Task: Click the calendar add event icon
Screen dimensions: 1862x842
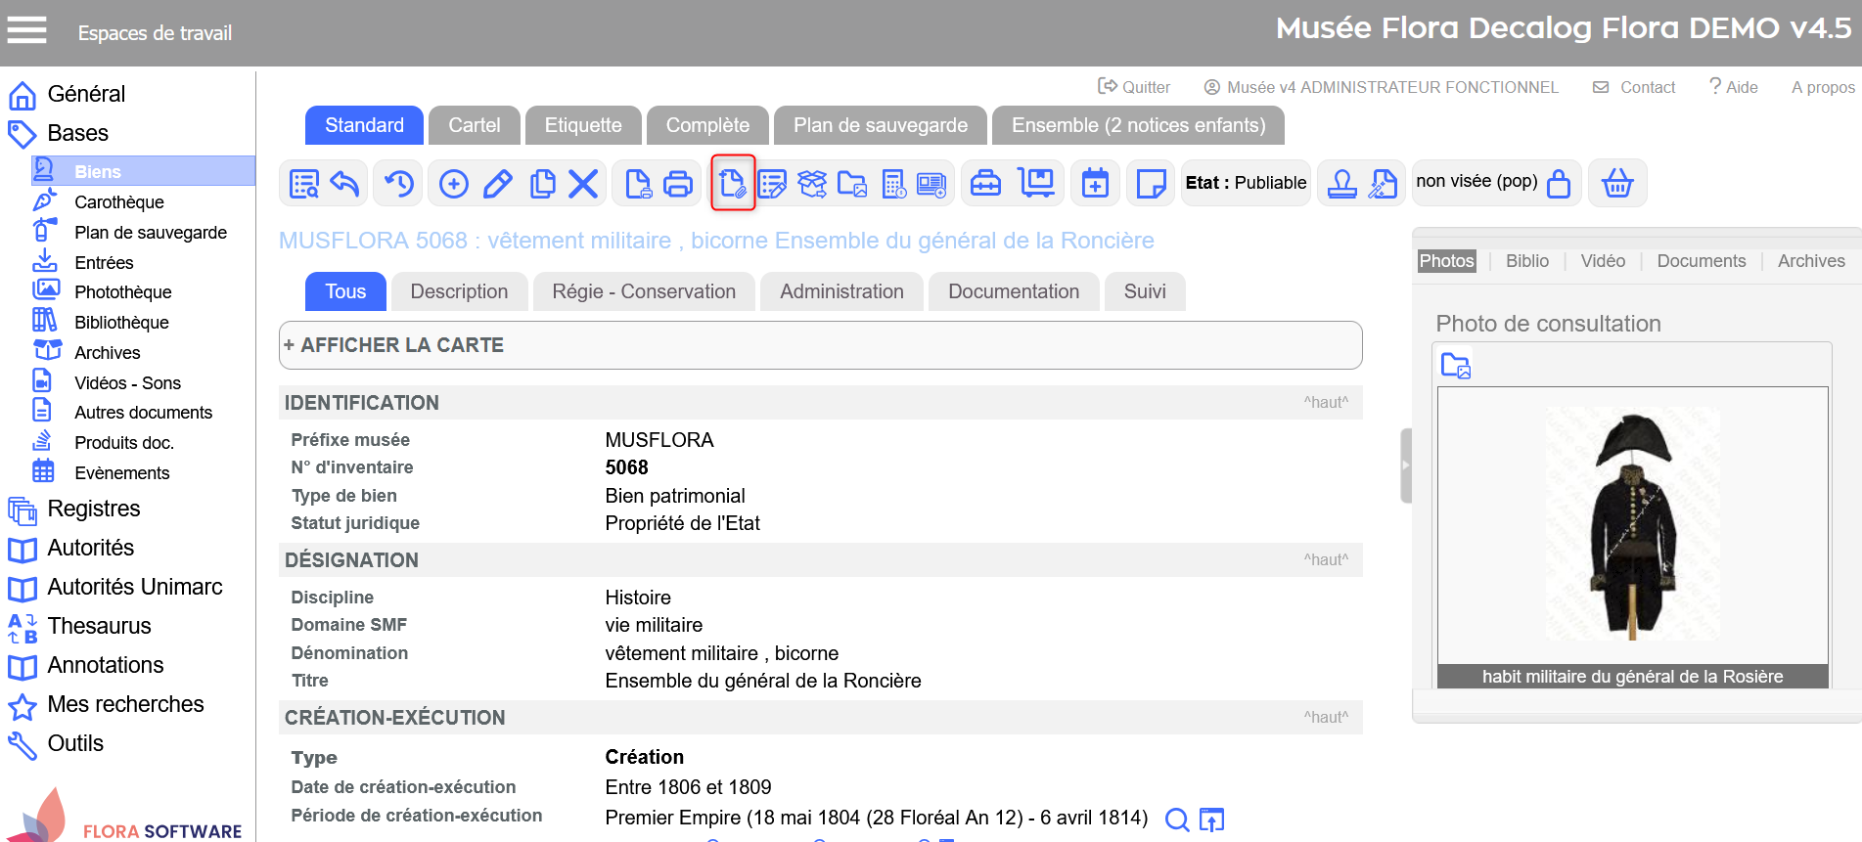Action: pyautogui.click(x=1095, y=184)
